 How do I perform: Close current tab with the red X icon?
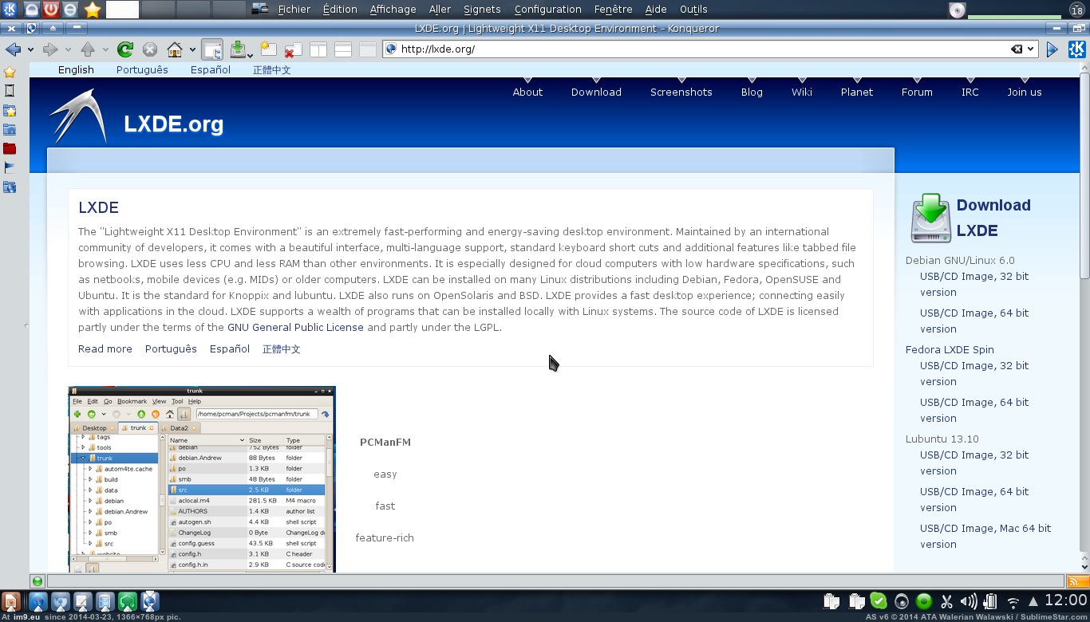(292, 49)
